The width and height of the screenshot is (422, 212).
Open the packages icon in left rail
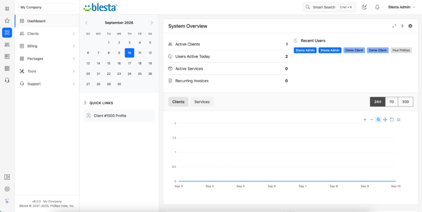click(x=7, y=69)
